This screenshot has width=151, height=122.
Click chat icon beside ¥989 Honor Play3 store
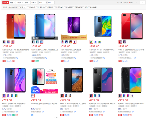point(133,112)
